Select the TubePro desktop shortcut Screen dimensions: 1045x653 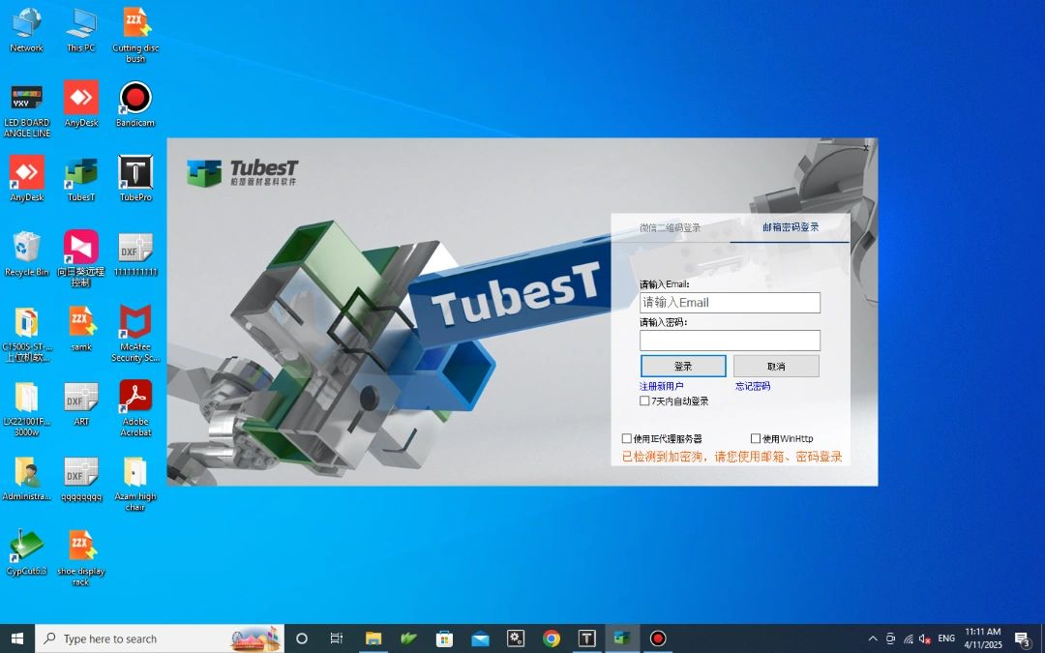click(135, 179)
